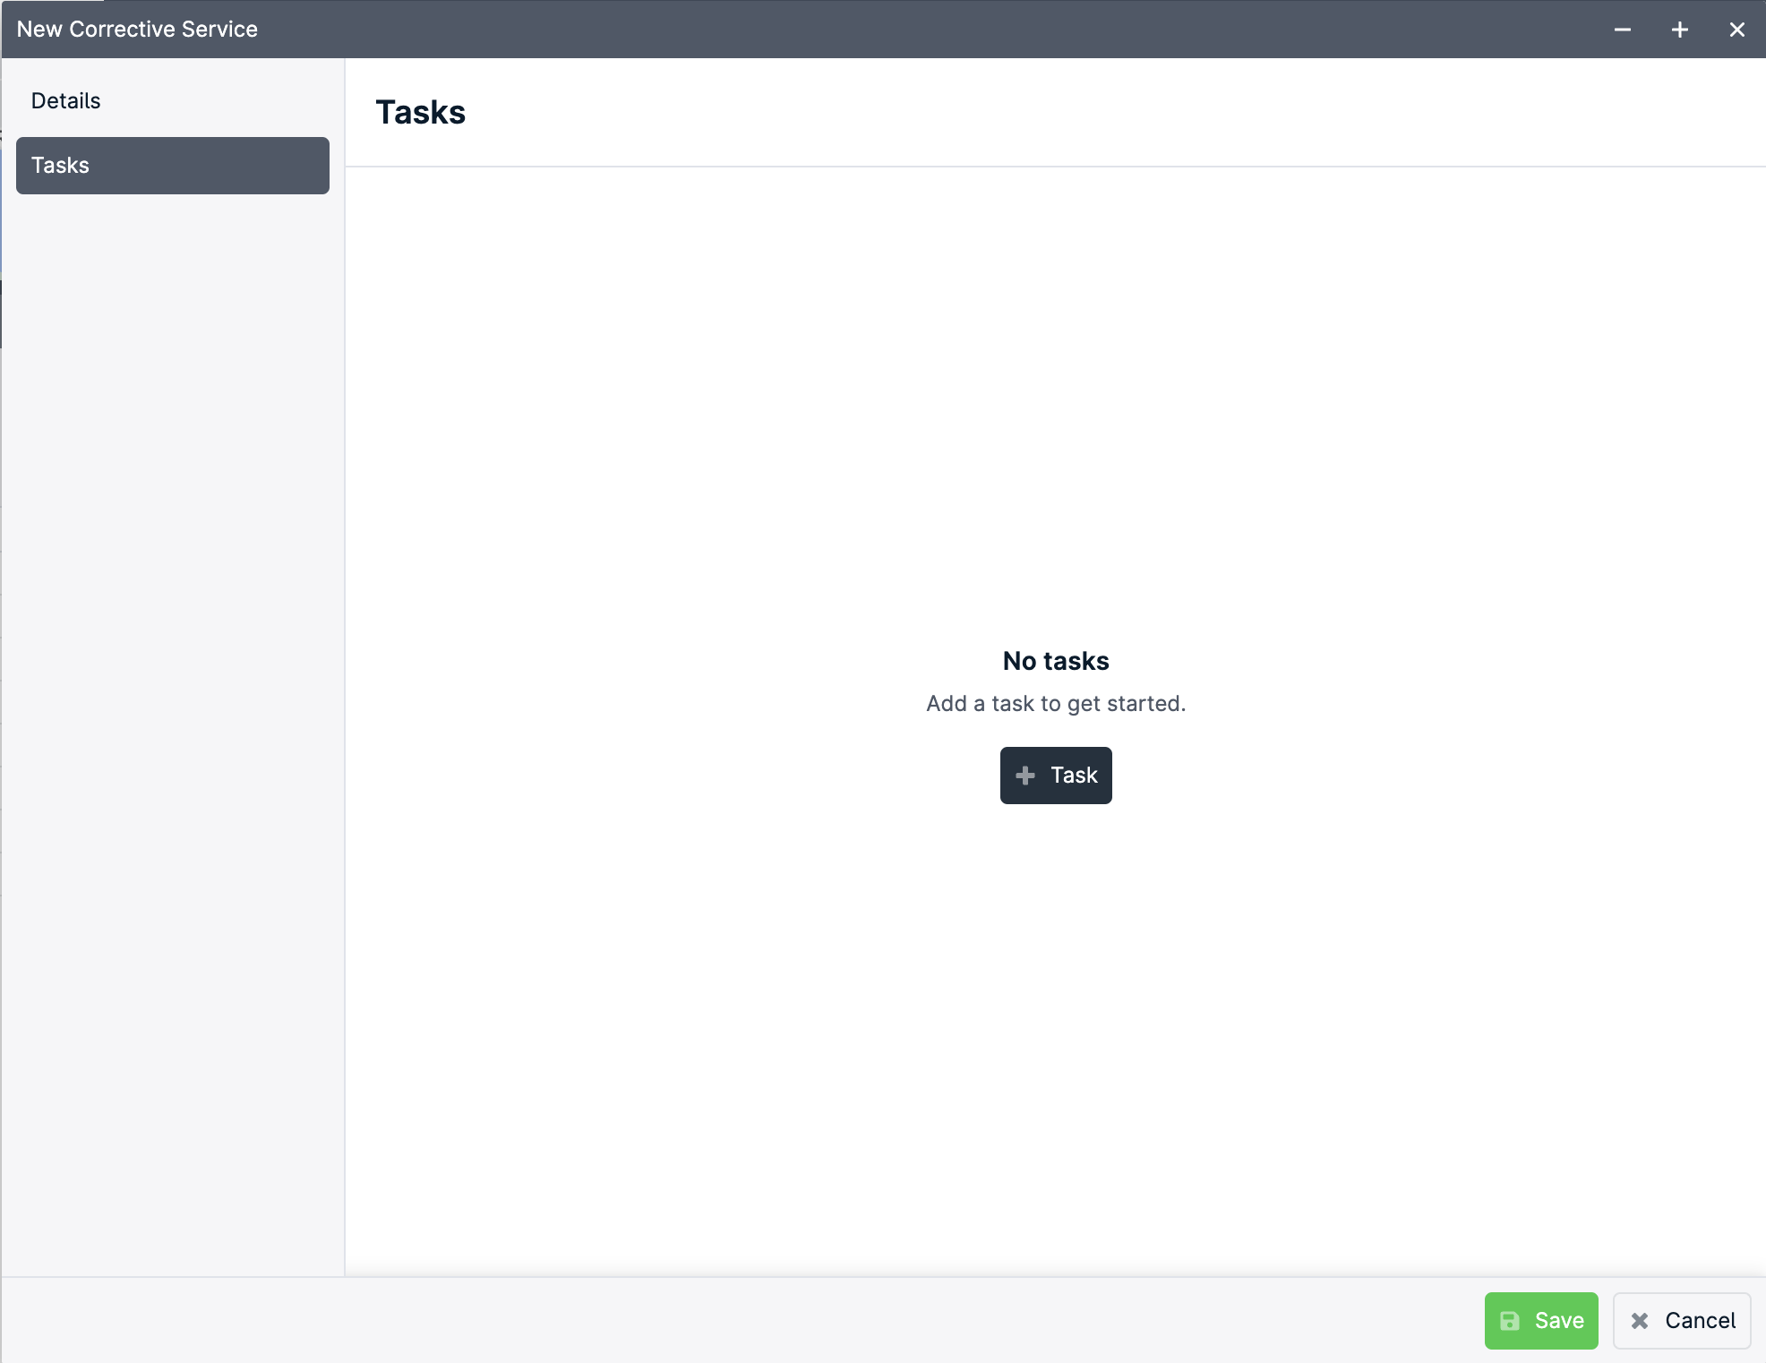Save the corrective service
This screenshot has height=1363, width=1766.
click(x=1541, y=1321)
